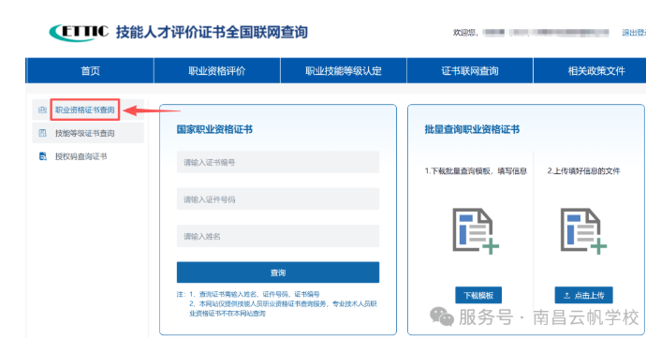
Task: Focus the 请输入证书编号 input field
Action: (x=278, y=162)
